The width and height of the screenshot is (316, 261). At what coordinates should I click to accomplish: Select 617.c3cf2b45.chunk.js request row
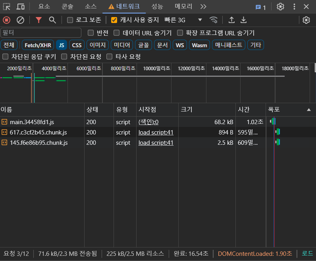click(158, 132)
